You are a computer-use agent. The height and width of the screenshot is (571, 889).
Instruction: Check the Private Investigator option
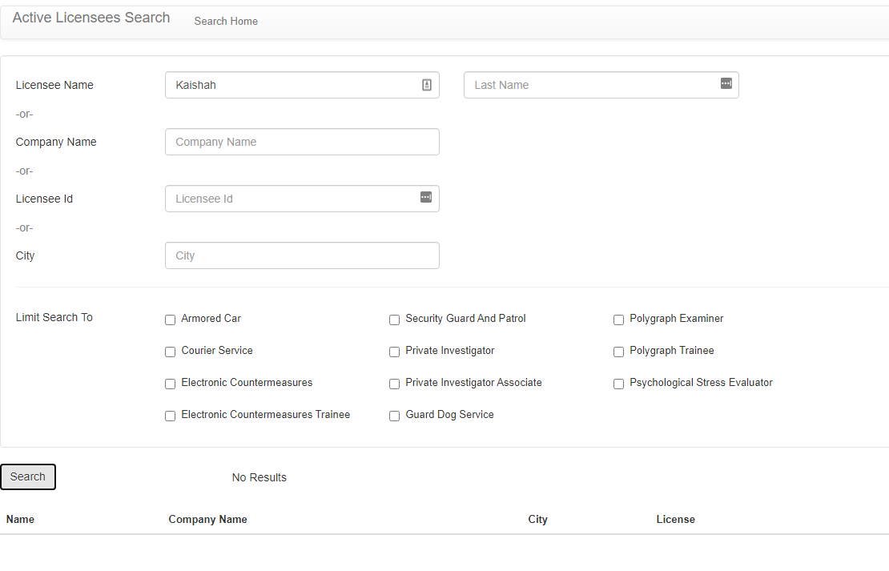pyautogui.click(x=394, y=352)
